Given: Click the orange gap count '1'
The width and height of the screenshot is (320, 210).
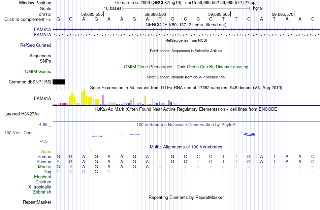Looking at the screenshot, I should (91, 151).
